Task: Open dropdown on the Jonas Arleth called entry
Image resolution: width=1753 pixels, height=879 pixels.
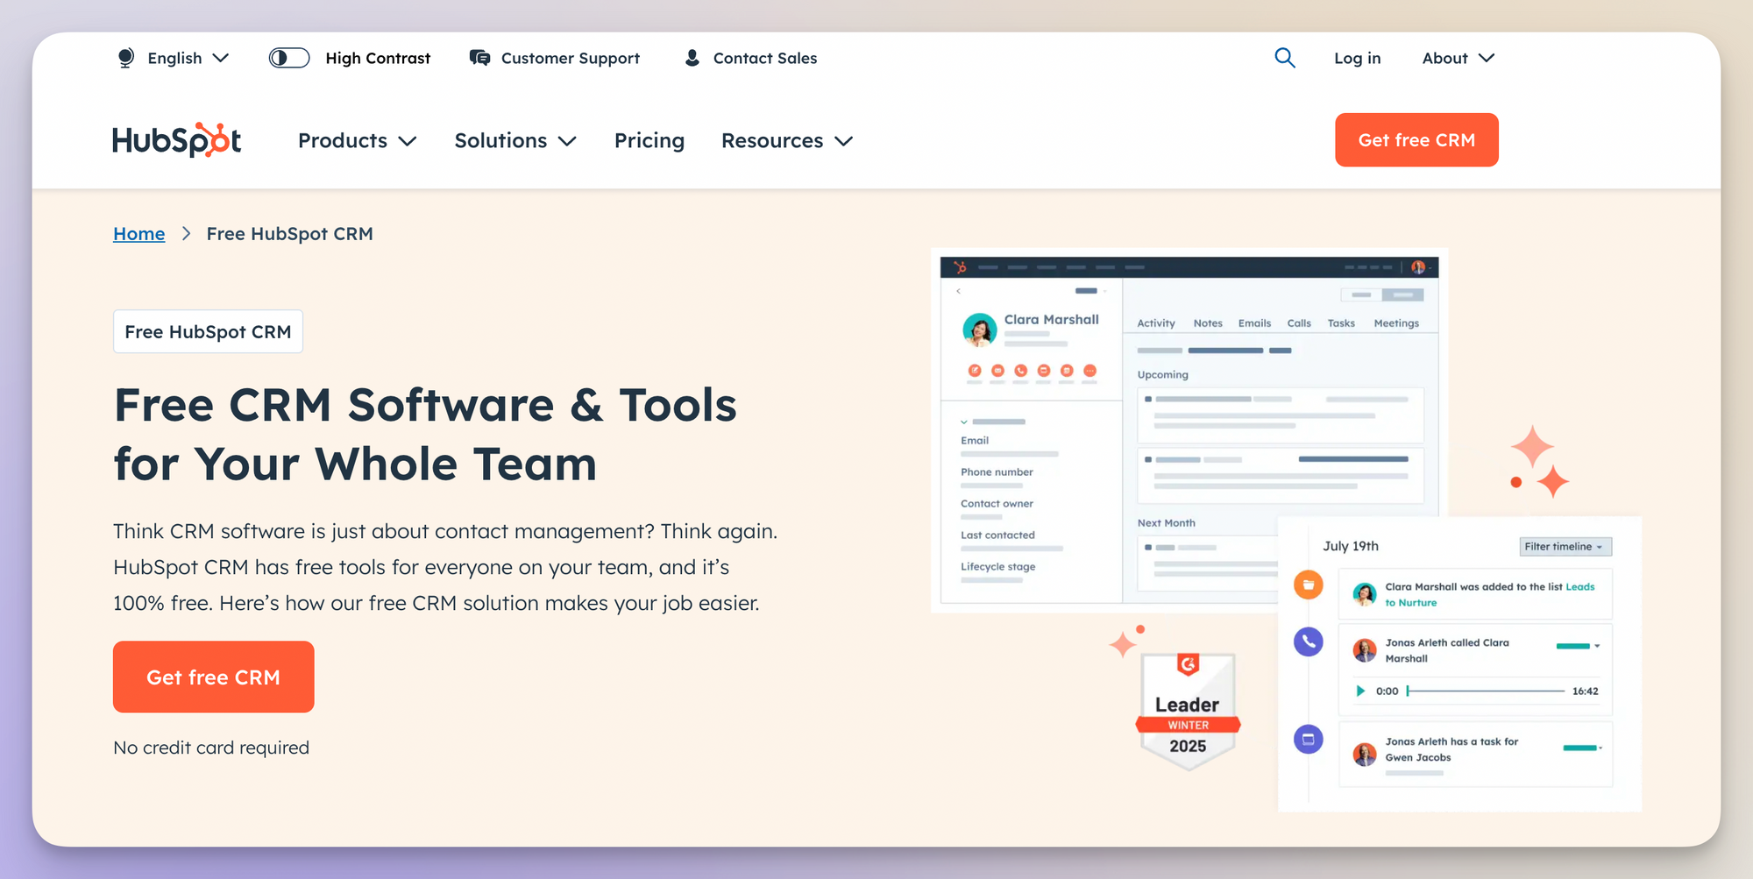Action: point(1597,646)
